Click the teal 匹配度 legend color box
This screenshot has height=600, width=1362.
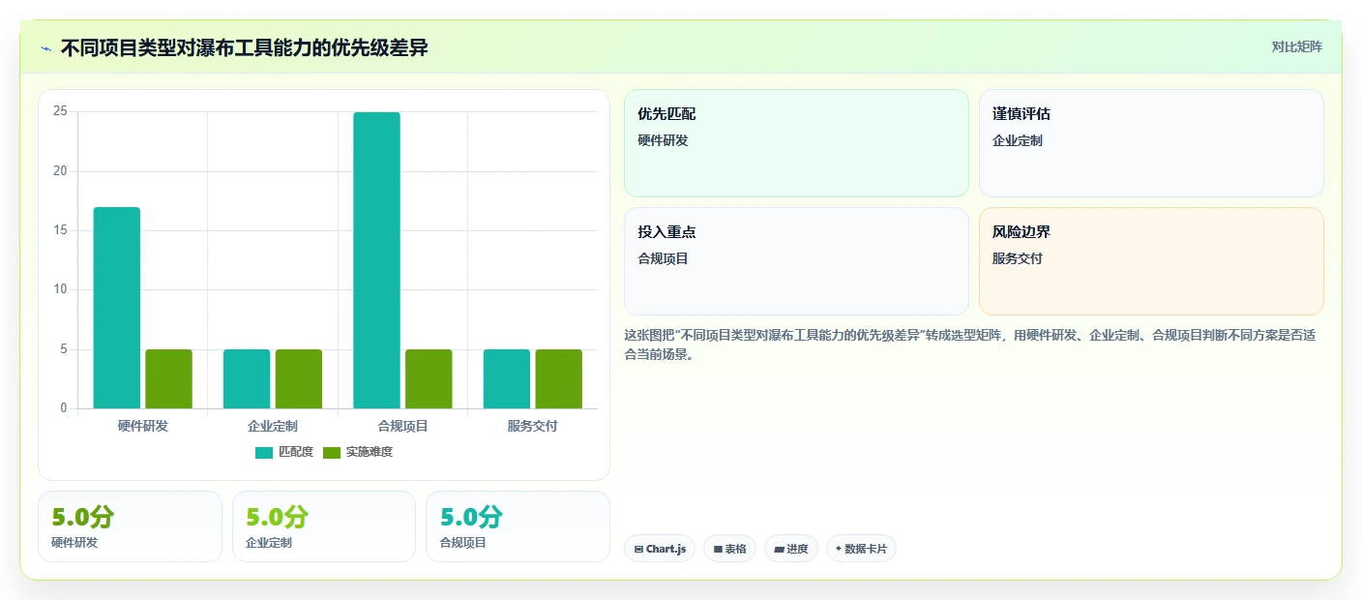pos(264,453)
